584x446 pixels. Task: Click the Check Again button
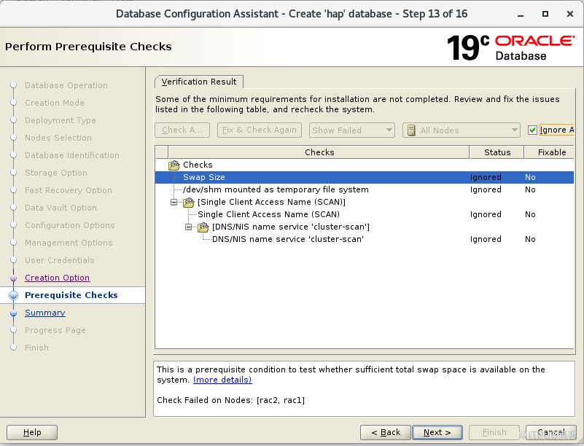[182, 130]
